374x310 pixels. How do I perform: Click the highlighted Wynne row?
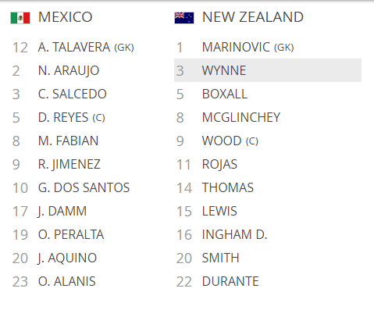(268, 70)
